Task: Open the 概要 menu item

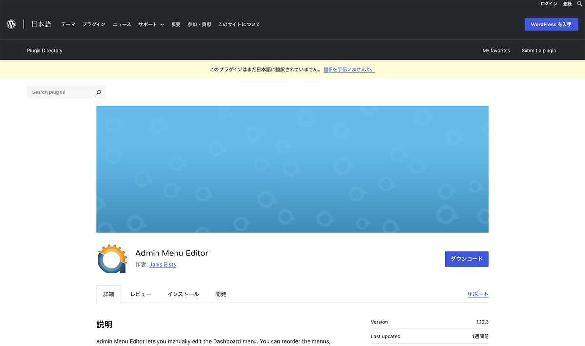Action: click(176, 24)
